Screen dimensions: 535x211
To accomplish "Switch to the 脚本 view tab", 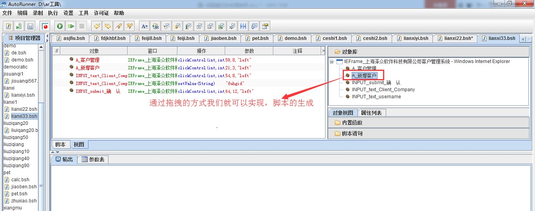I will coord(60,144).
